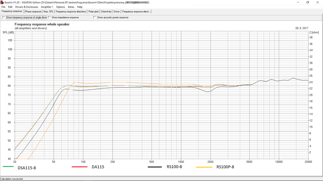Open the File menu

[x=3, y=7]
